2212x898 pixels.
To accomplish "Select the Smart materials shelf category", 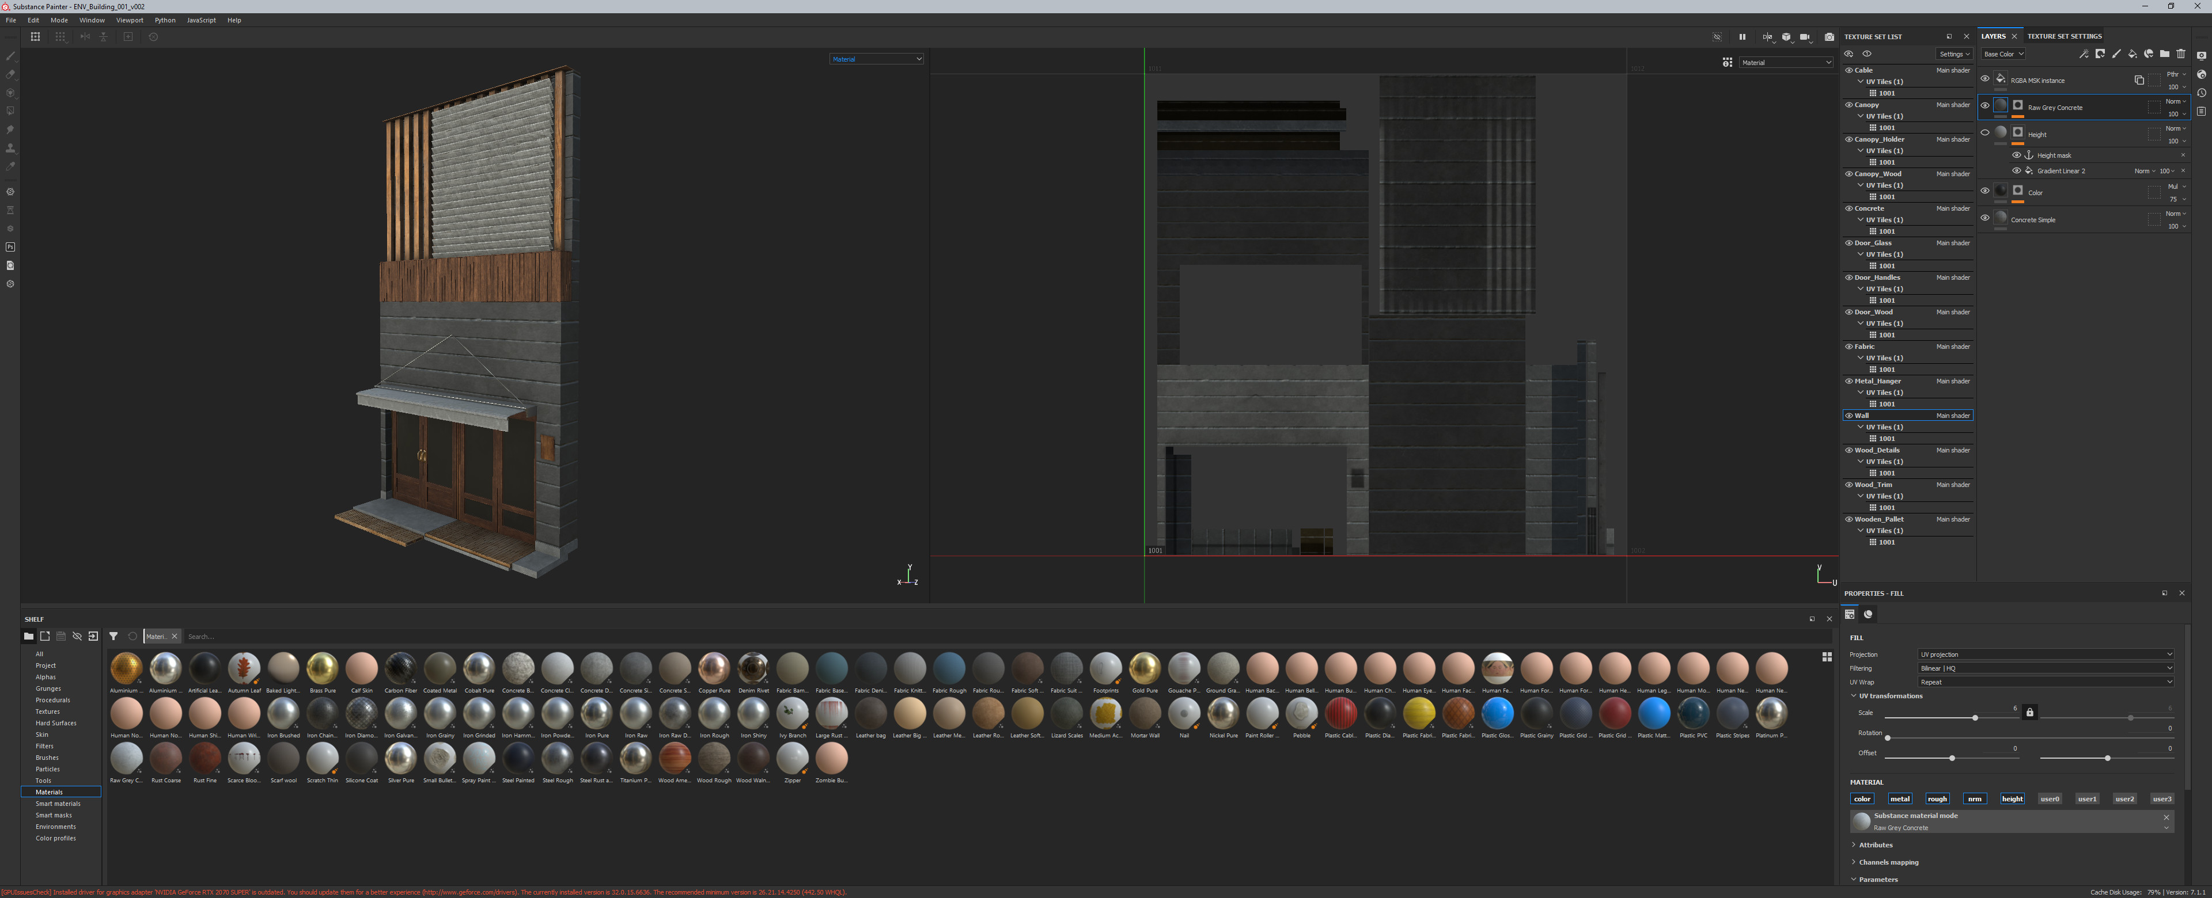I will [58, 804].
